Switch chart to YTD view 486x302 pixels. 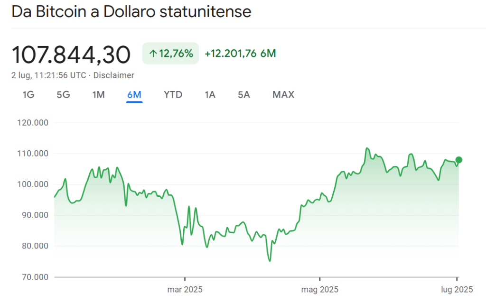173,95
